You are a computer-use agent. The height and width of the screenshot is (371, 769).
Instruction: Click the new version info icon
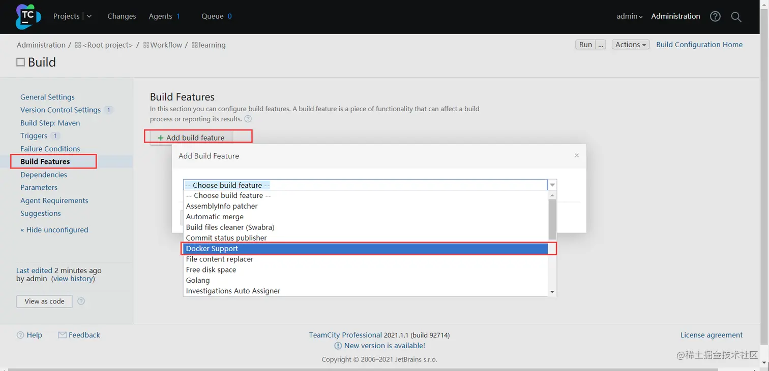pos(338,346)
